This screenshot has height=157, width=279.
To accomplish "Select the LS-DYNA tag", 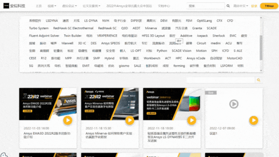I will point(91,21).
